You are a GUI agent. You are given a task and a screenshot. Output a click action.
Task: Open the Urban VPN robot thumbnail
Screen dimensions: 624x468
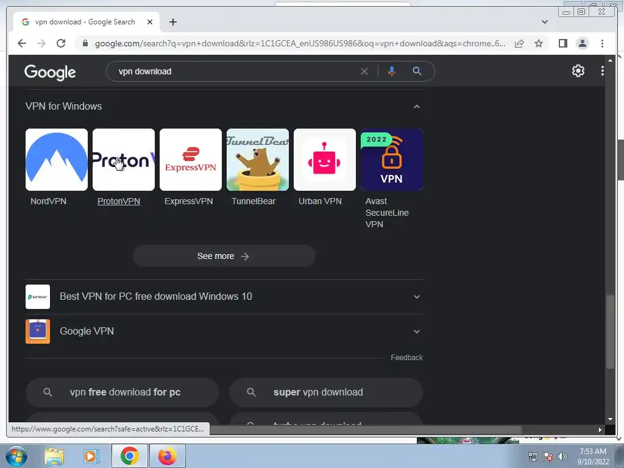click(325, 160)
